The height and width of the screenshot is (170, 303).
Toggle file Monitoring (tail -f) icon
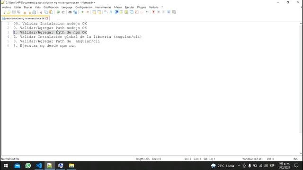(147, 12)
